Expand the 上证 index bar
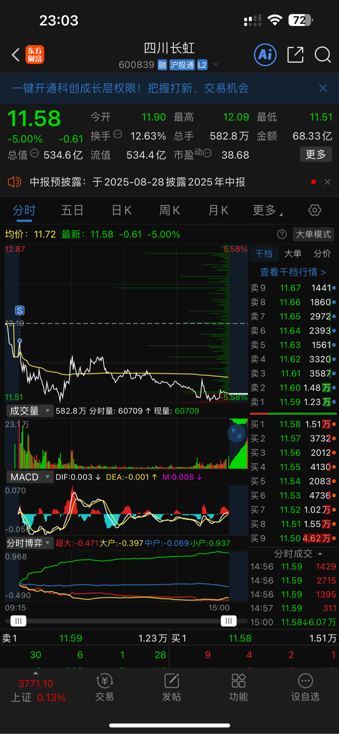339x734 pixels. pos(36,673)
